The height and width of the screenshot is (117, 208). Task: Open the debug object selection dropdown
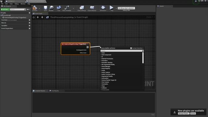126,8
